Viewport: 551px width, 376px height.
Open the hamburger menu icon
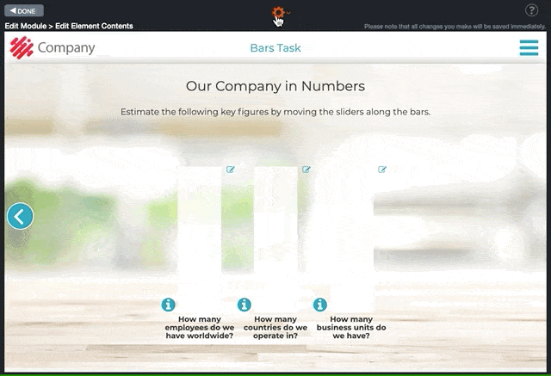coord(529,47)
